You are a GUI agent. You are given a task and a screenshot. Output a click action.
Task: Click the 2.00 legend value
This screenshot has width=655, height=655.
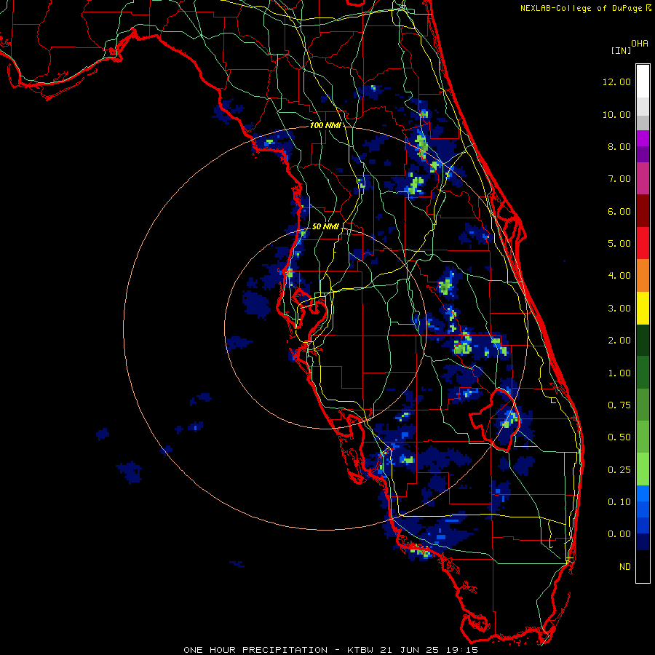[x=619, y=341]
